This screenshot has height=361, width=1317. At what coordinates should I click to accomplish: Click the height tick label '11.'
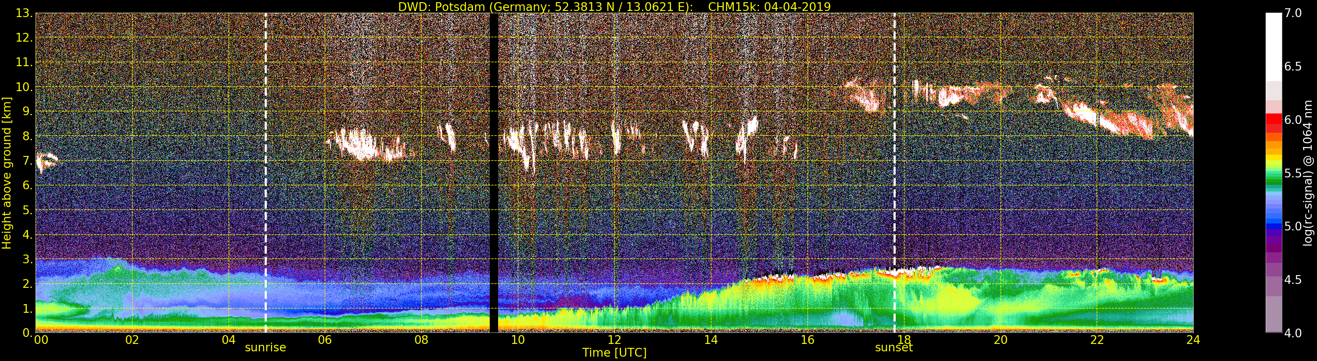(24, 62)
